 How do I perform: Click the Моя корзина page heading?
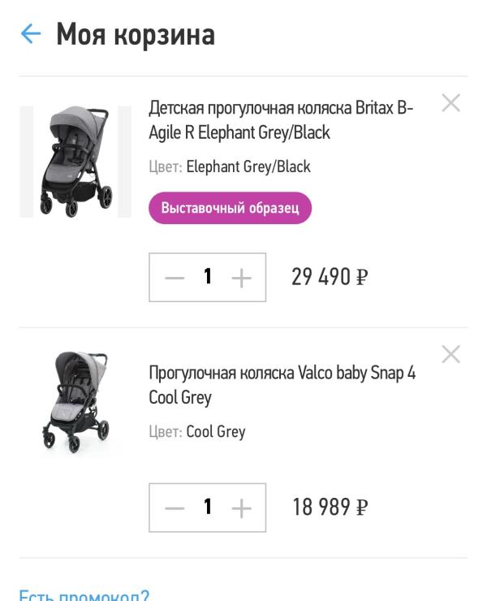coord(136,35)
